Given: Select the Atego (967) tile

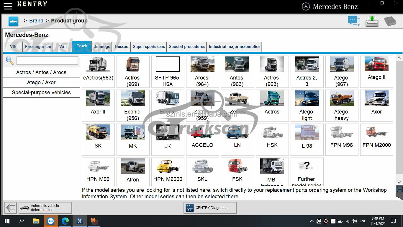Looking at the screenshot, I should point(342,72).
